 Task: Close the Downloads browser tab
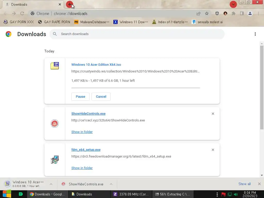(x=60, y=5)
